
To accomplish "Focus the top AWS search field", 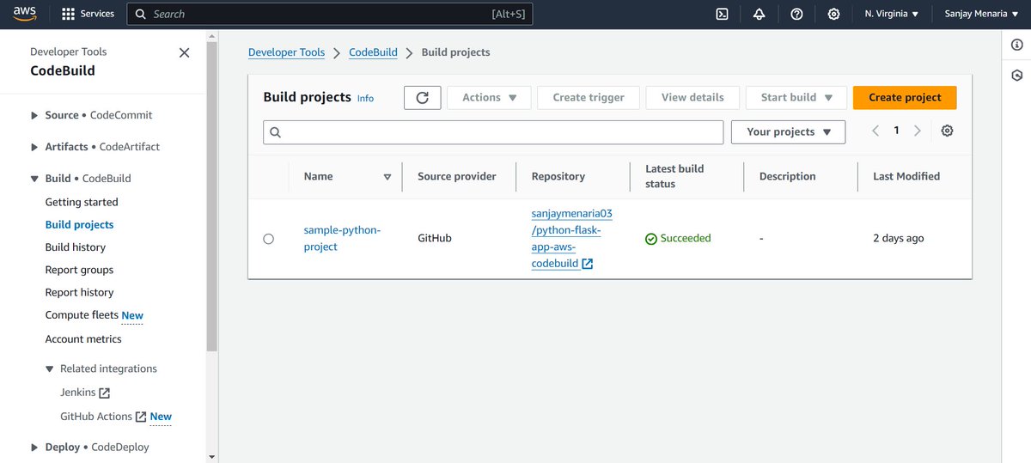I will pyautogui.click(x=329, y=14).
